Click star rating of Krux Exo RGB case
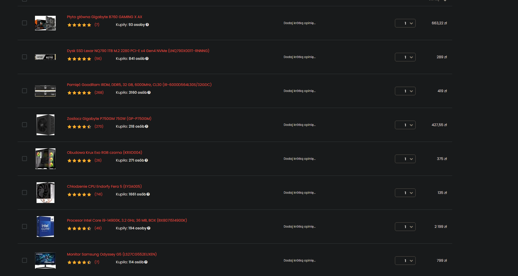Viewport: 518px width, 276px height. click(x=79, y=161)
